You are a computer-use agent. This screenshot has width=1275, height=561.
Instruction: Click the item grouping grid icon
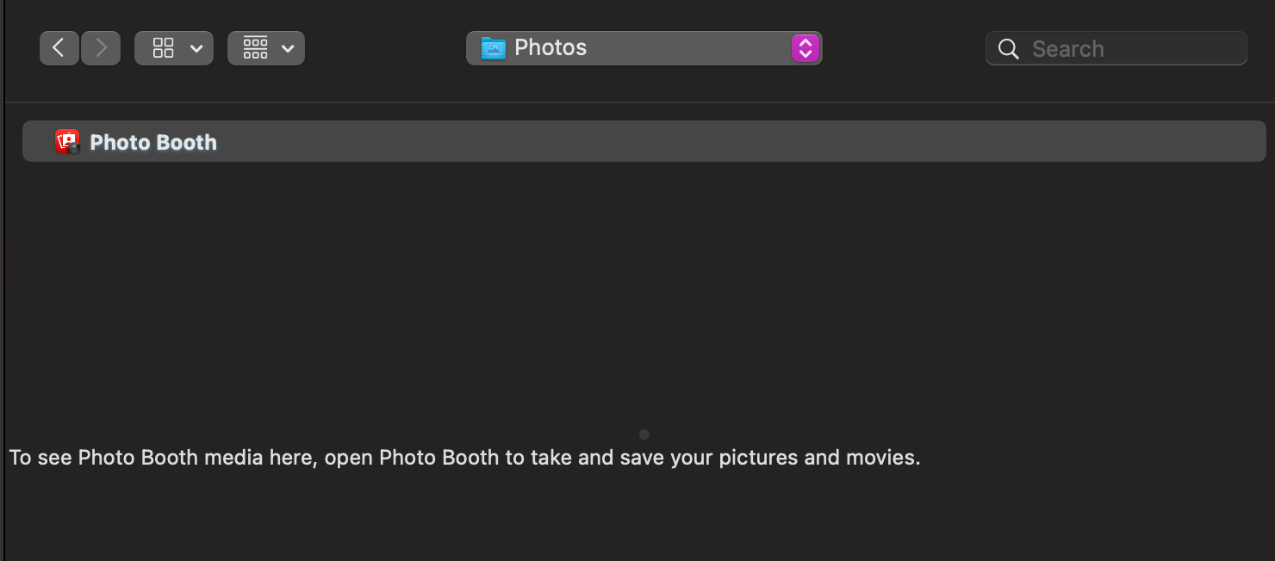pos(255,48)
